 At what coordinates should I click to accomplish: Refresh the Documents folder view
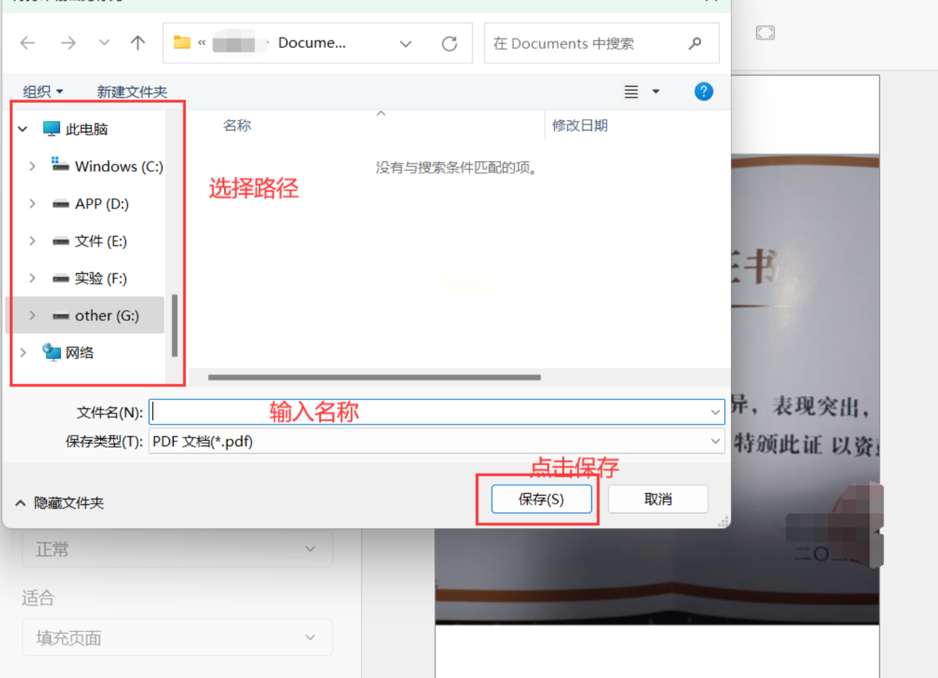click(x=450, y=44)
